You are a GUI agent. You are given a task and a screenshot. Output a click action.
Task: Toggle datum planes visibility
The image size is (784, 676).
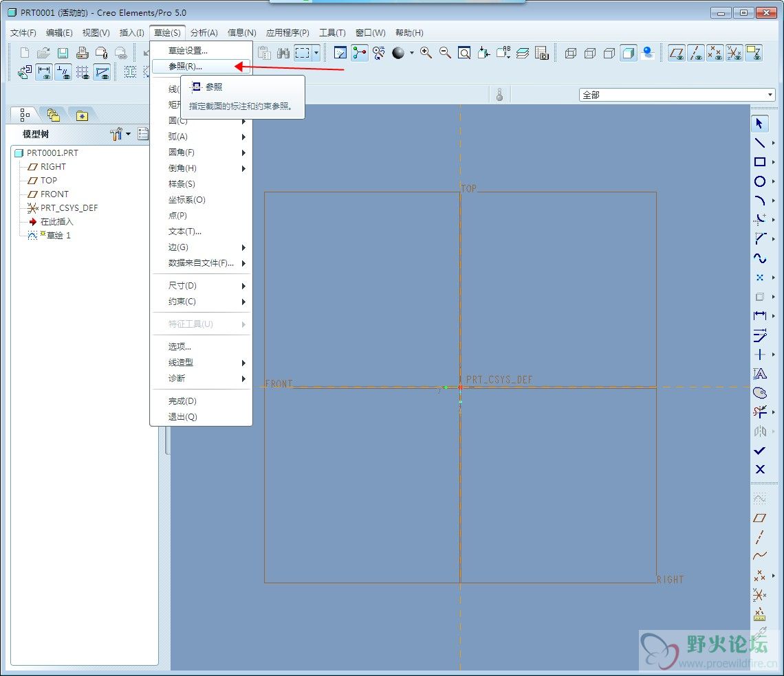(677, 52)
